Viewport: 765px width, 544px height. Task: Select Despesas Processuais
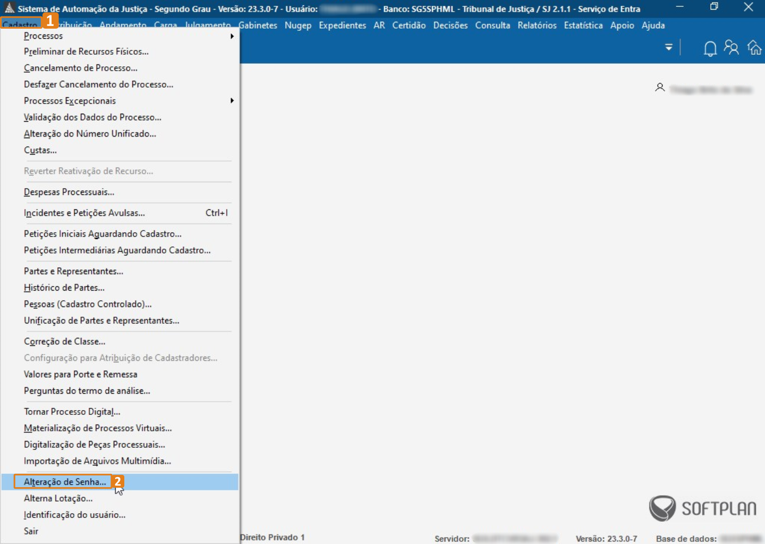(120, 192)
